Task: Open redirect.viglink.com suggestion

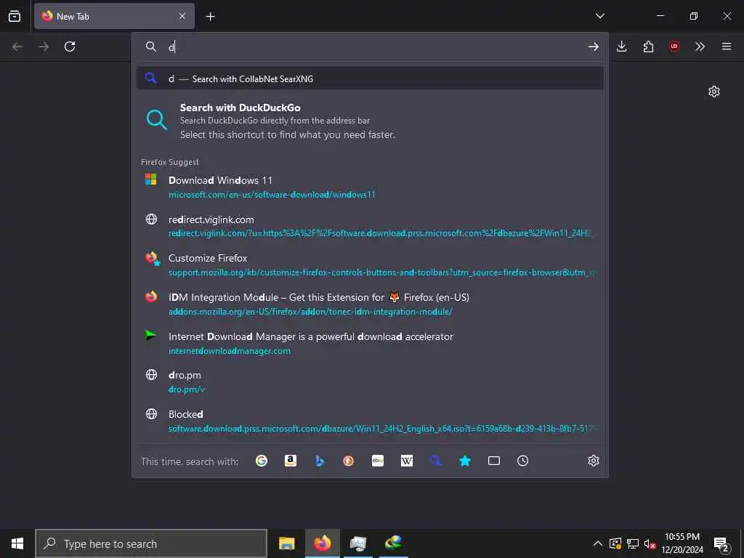Action: coord(370,226)
